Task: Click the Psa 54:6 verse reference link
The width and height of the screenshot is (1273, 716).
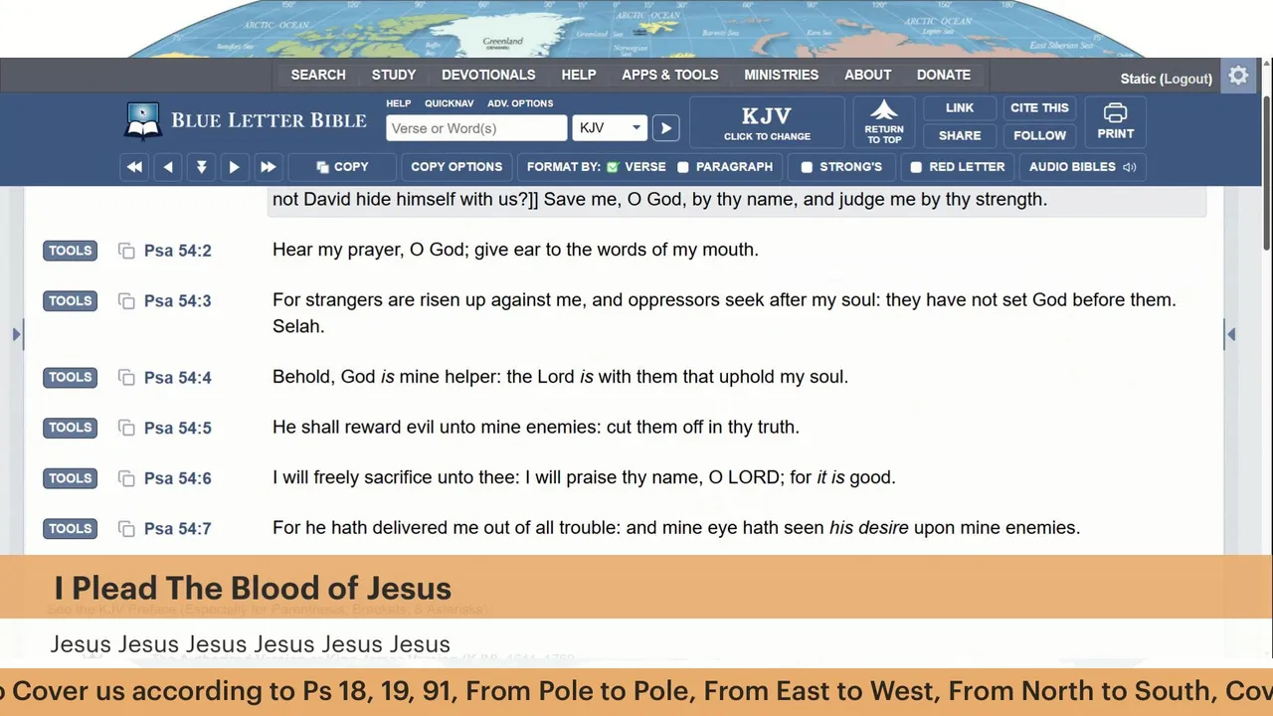Action: click(178, 478)
